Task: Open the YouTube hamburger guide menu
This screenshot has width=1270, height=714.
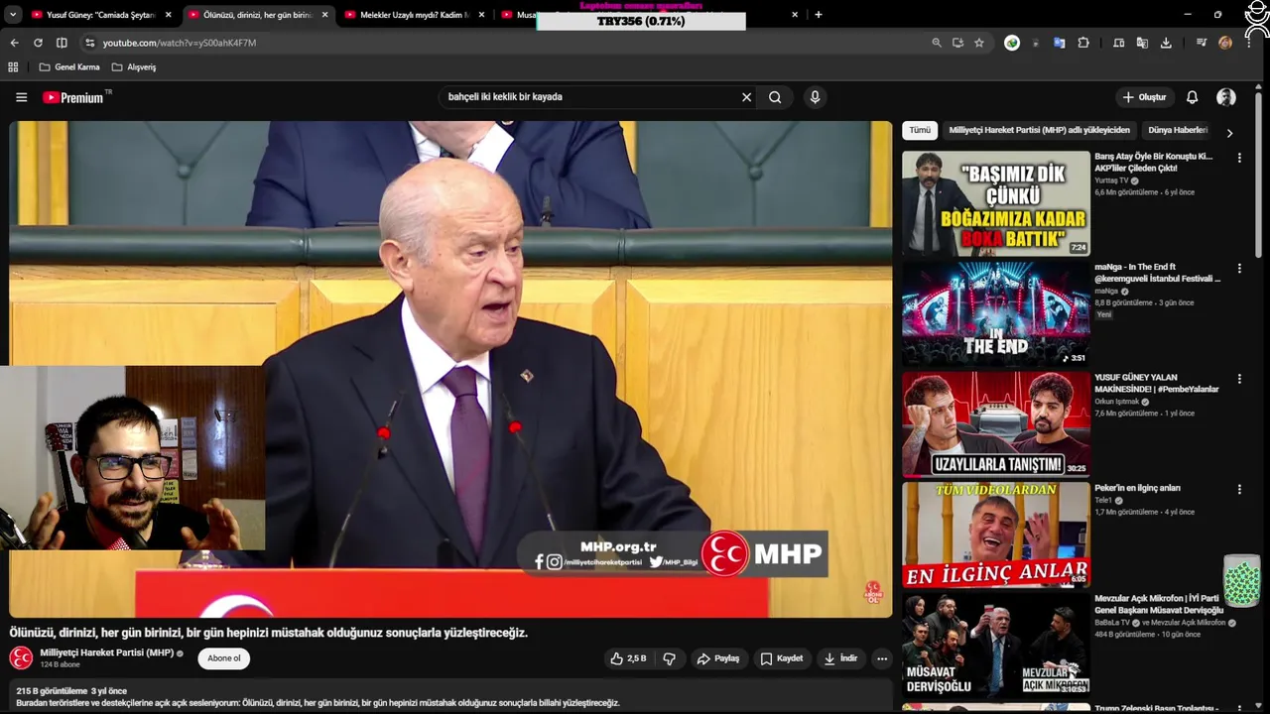Action: click(21, 97)
